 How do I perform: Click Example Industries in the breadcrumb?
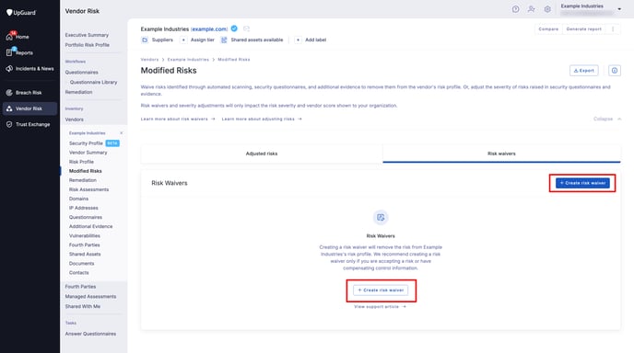pyautogui.click(x=188, y=60)
